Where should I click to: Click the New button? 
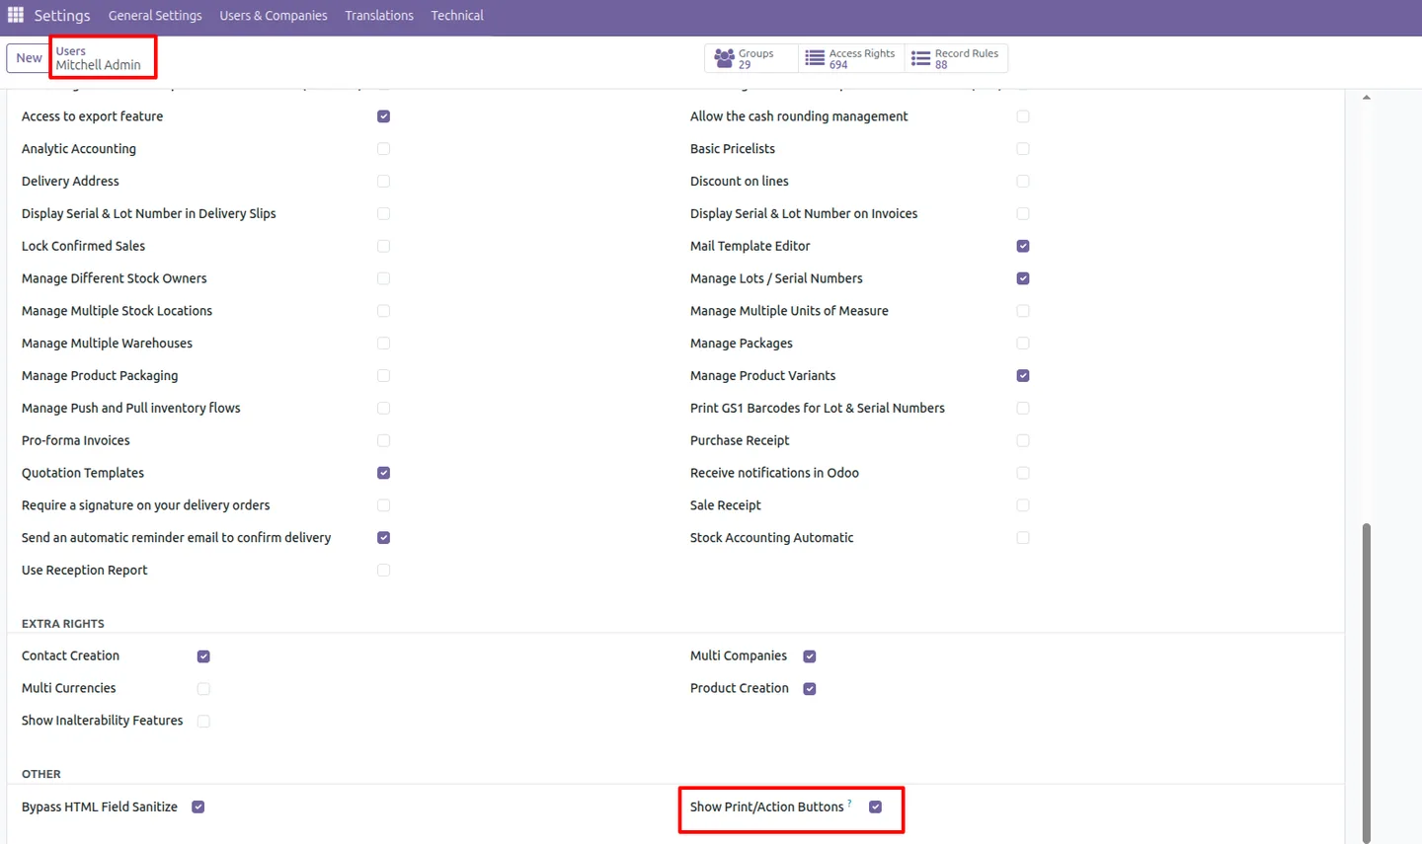pyautogui.click(x=29, y=58)
